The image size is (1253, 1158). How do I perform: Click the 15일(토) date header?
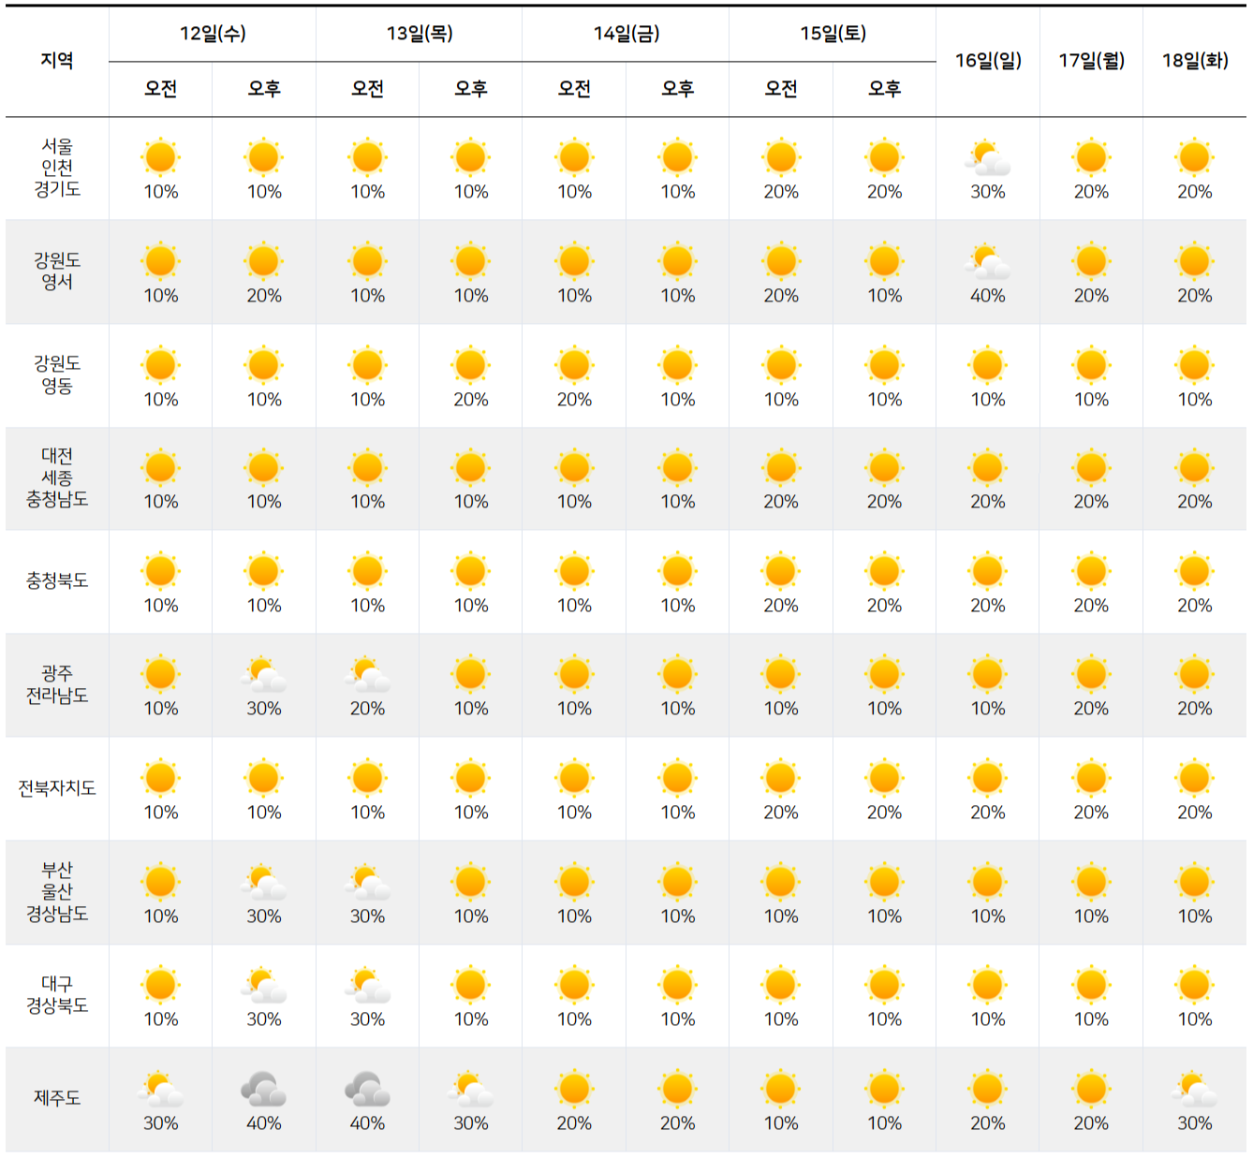point(833,34)
